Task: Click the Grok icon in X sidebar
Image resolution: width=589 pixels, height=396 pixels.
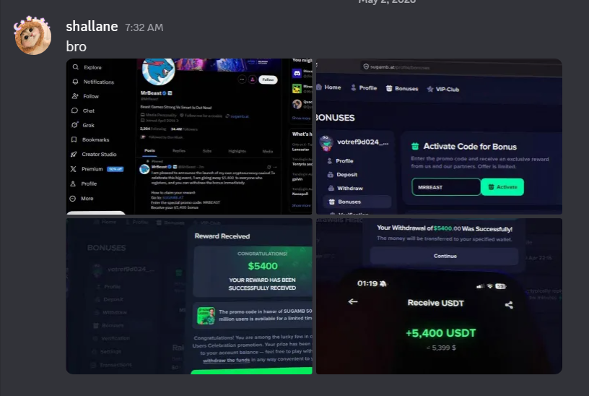Action: click(x=74, y=125)
